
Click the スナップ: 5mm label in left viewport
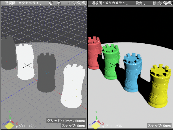coord(73,126)
